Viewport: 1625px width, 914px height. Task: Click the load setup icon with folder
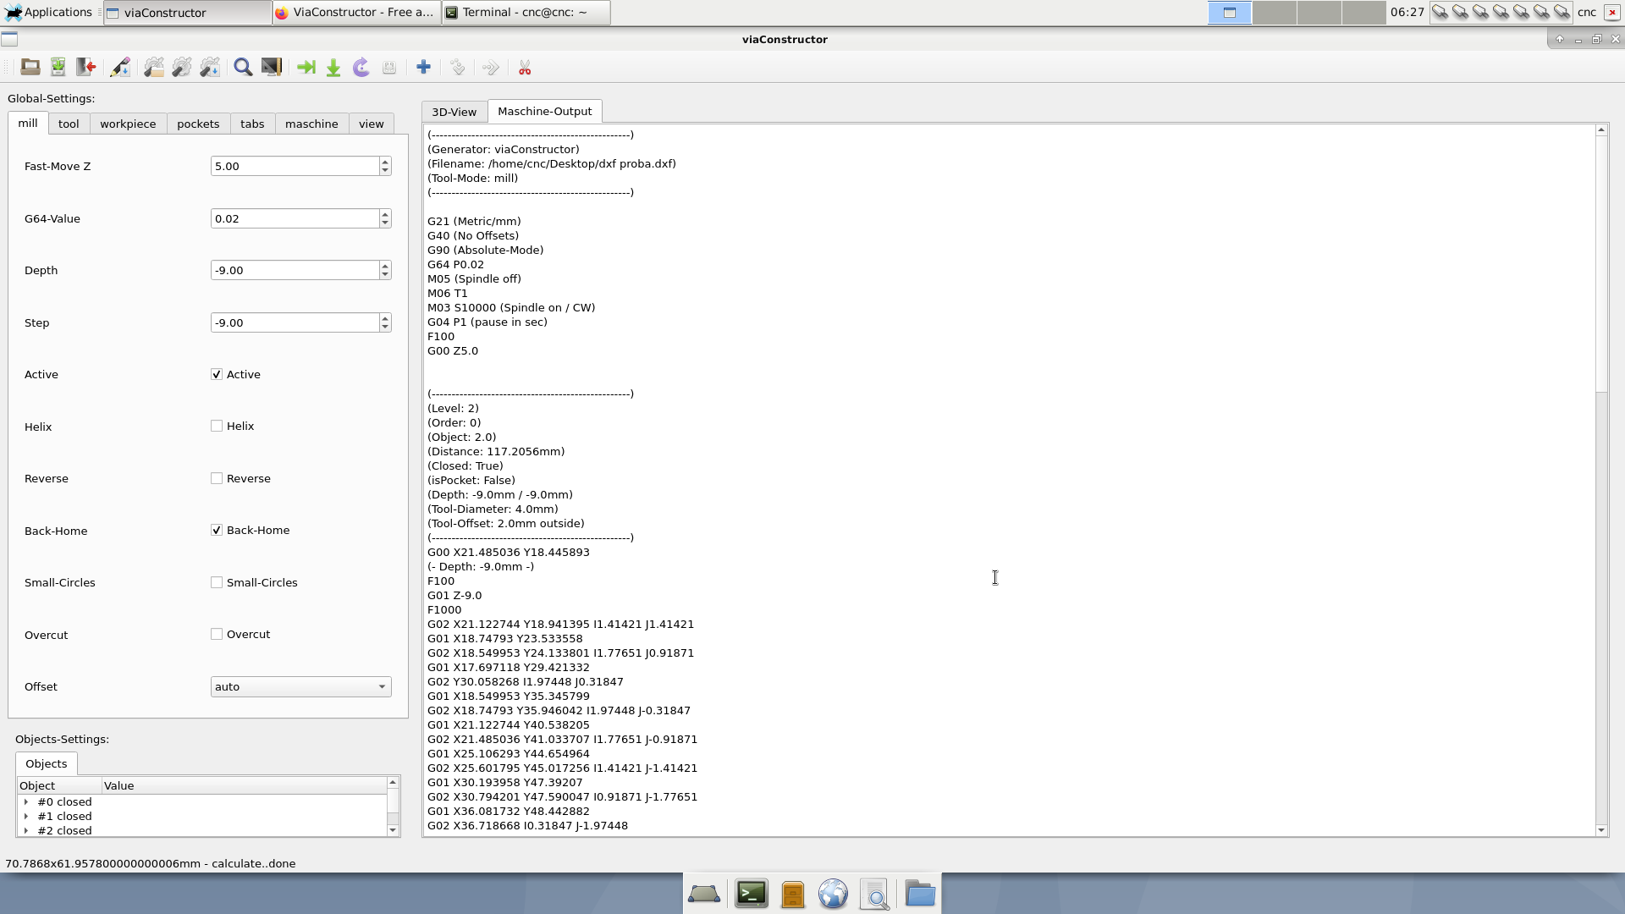(x=154, y=68)
